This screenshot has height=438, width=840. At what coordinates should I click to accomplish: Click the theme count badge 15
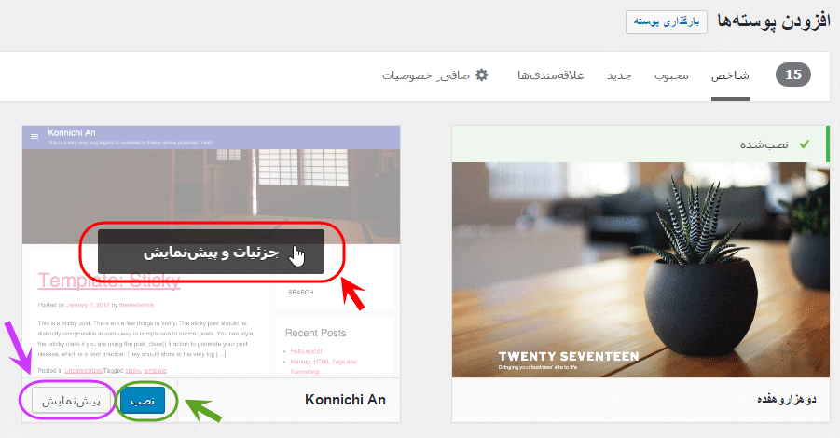[x=792, y=75]
